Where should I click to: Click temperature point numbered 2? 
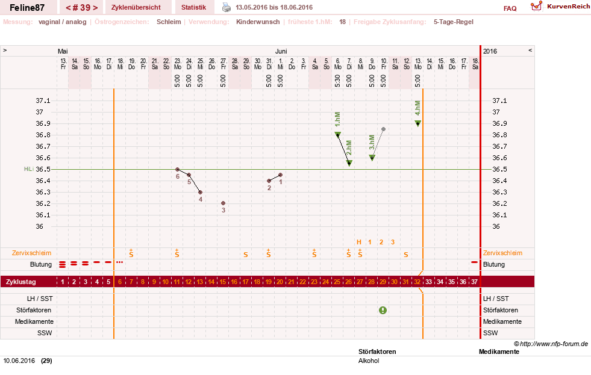pos(269,181)
